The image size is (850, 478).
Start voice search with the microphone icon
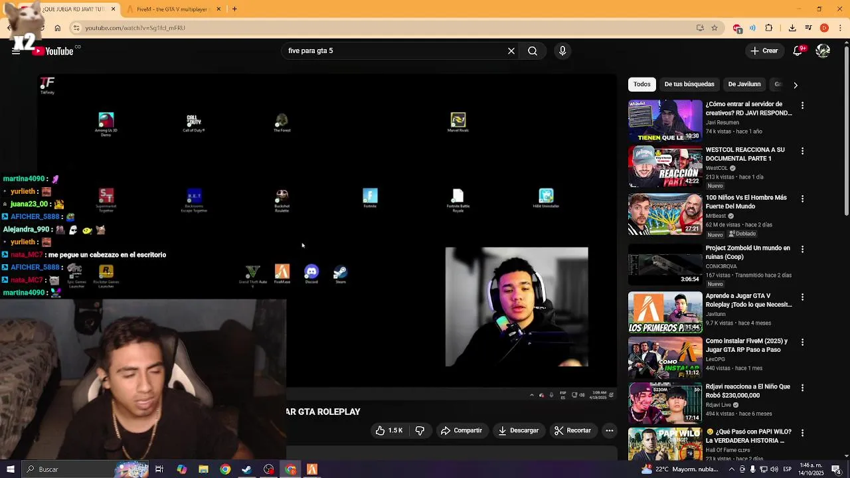pyautogui.click(x=562, y=51)
